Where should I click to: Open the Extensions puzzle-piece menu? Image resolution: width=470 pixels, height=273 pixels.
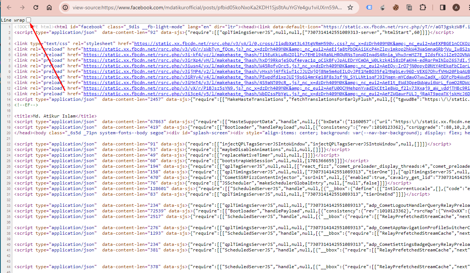click(x=423, y=7)
